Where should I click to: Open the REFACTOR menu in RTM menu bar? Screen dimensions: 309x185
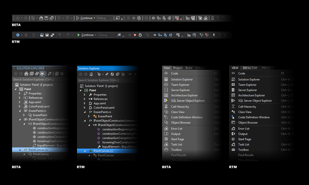point(250,68)
